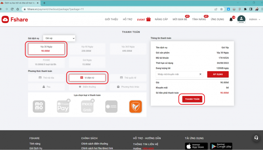Go to NÂNG CẤP page
This screenshot has width=263, height=150.
[x=161, y=19]
